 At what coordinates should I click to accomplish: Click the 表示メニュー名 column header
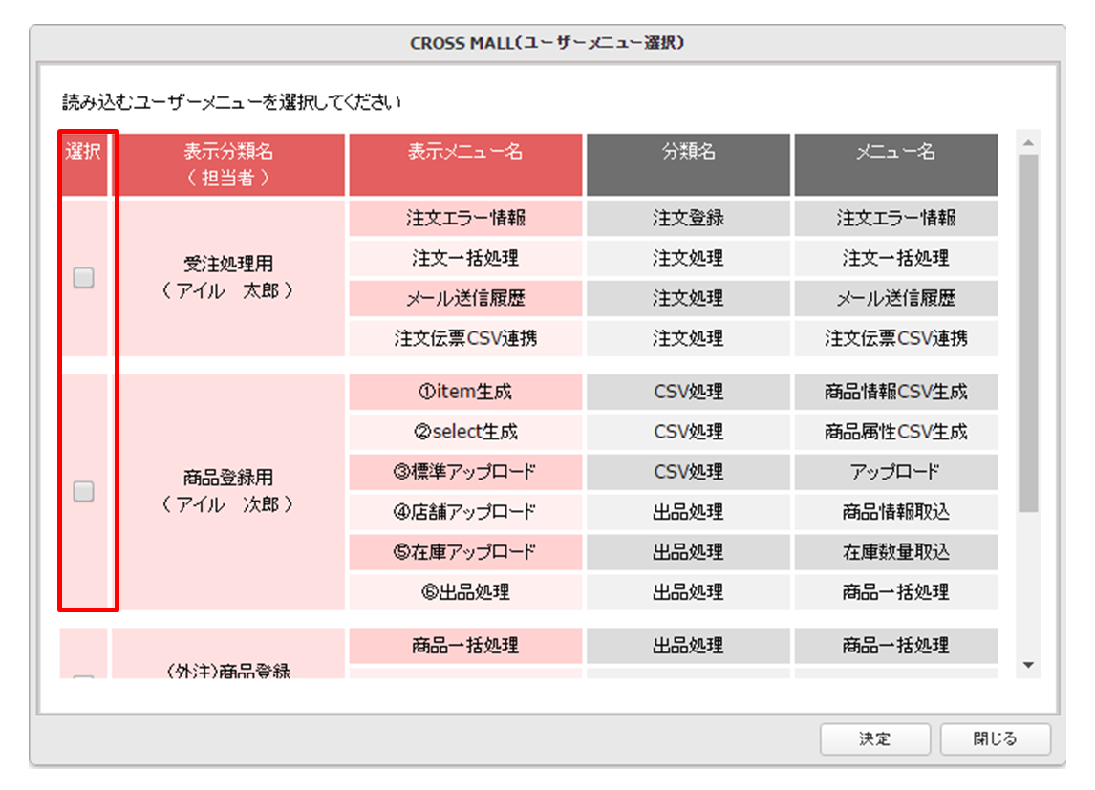point(465,164)
